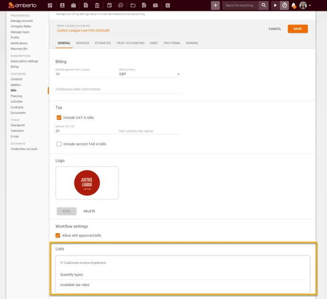This screenshot has height=299, width=327.
Task: Click the Default payment term field
Action: click(x=86, y=74)
